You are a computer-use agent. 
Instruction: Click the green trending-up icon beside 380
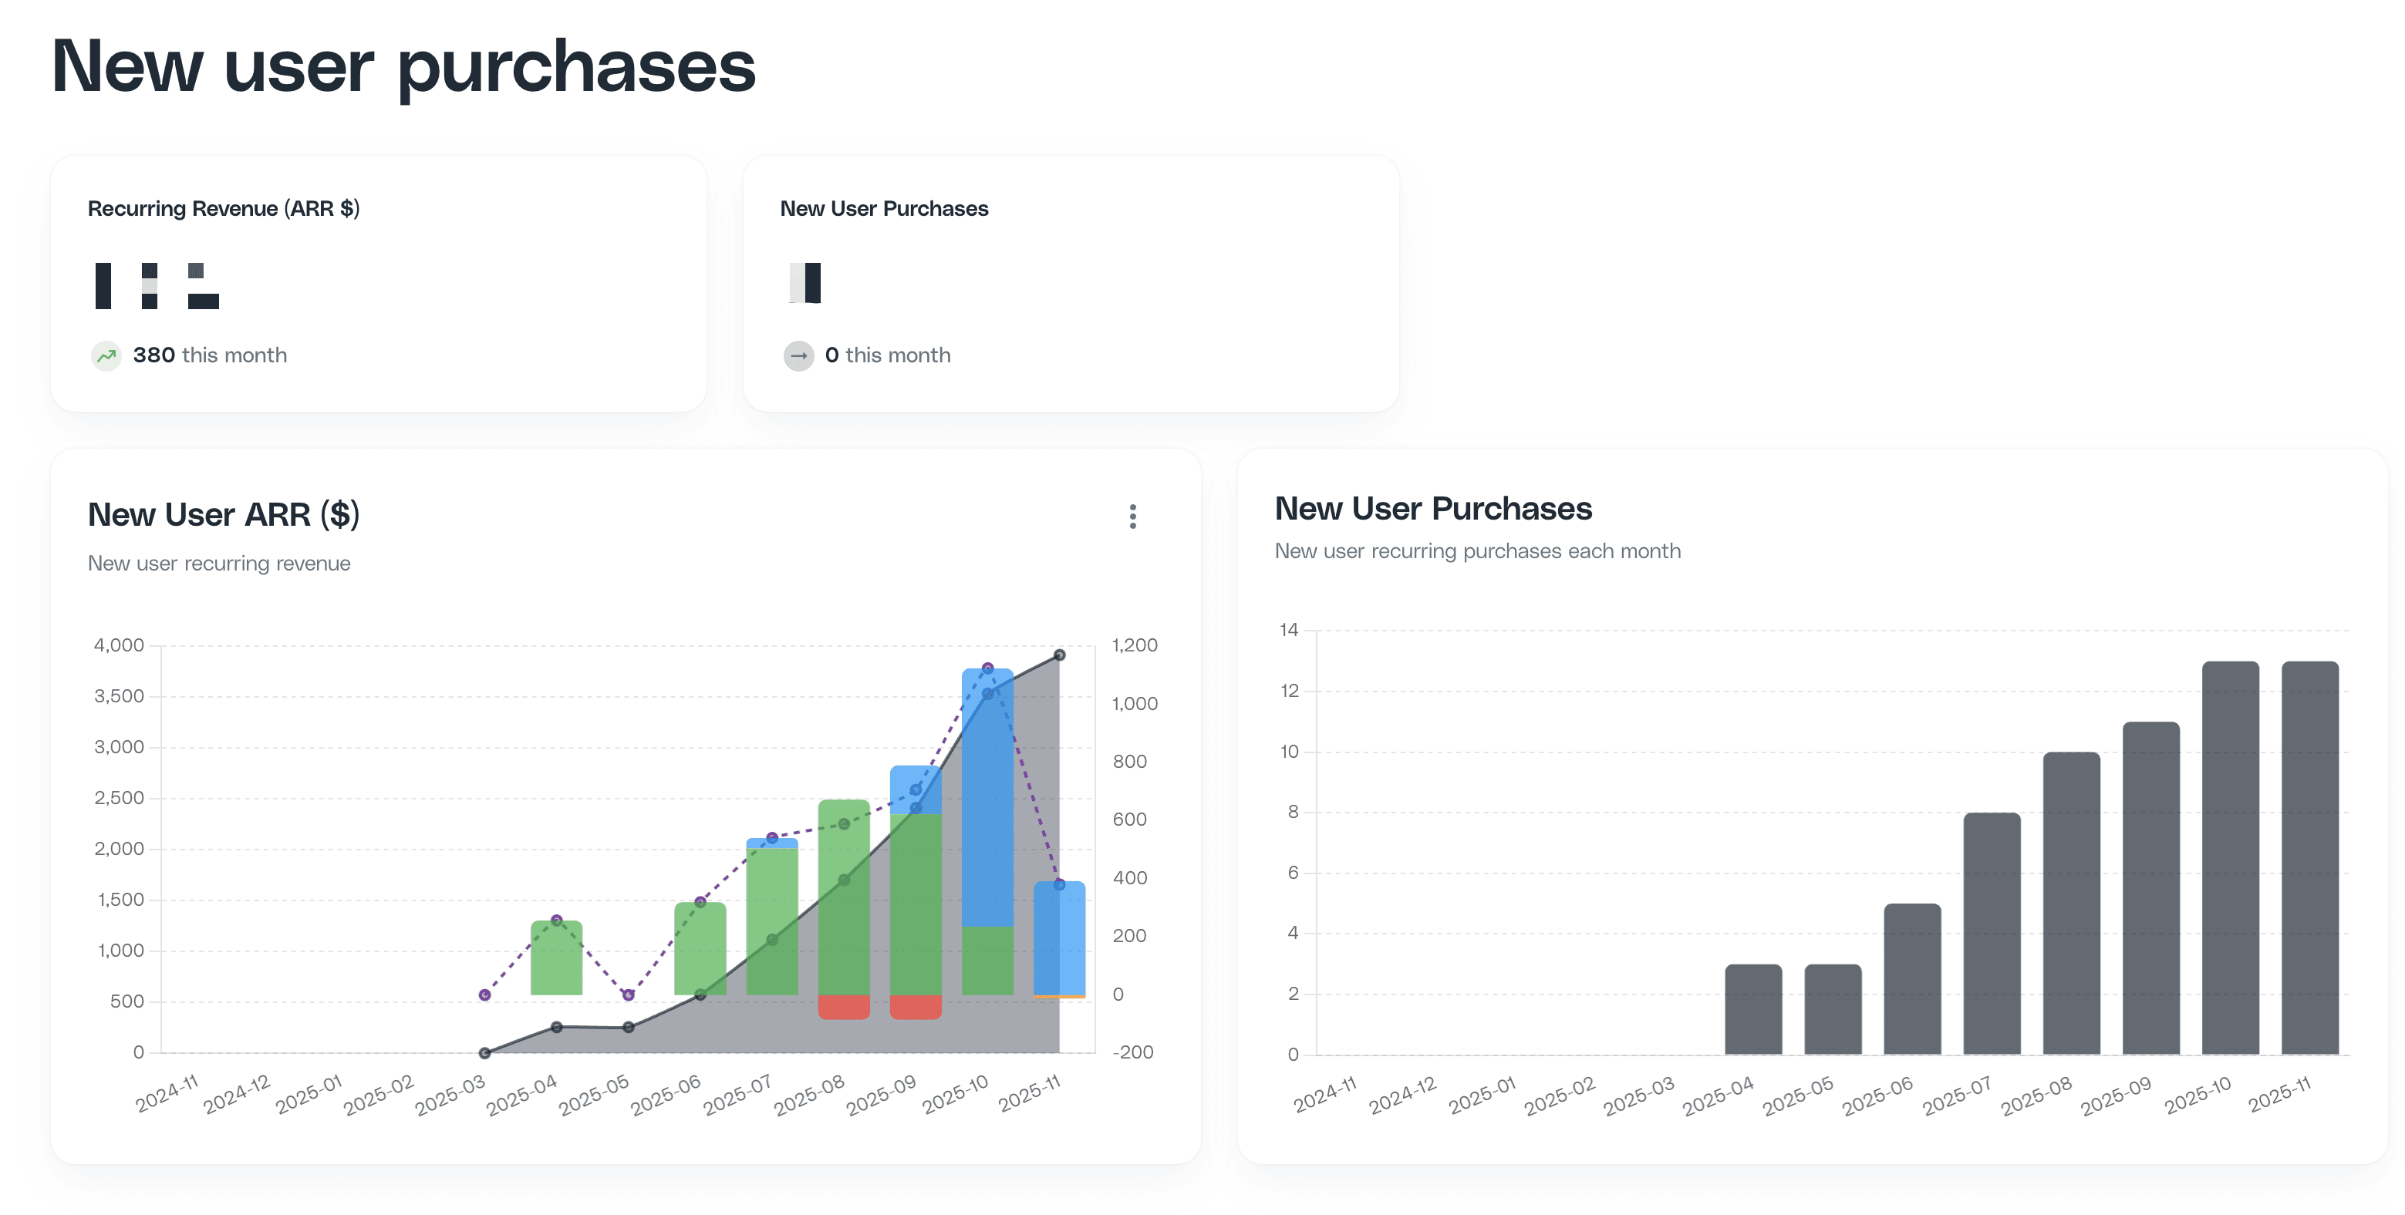[x=106, y=355]
